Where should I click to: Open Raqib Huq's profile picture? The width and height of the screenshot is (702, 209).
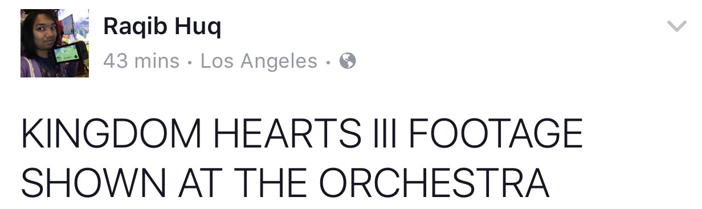pyautogui.click(x=55, y=43)
